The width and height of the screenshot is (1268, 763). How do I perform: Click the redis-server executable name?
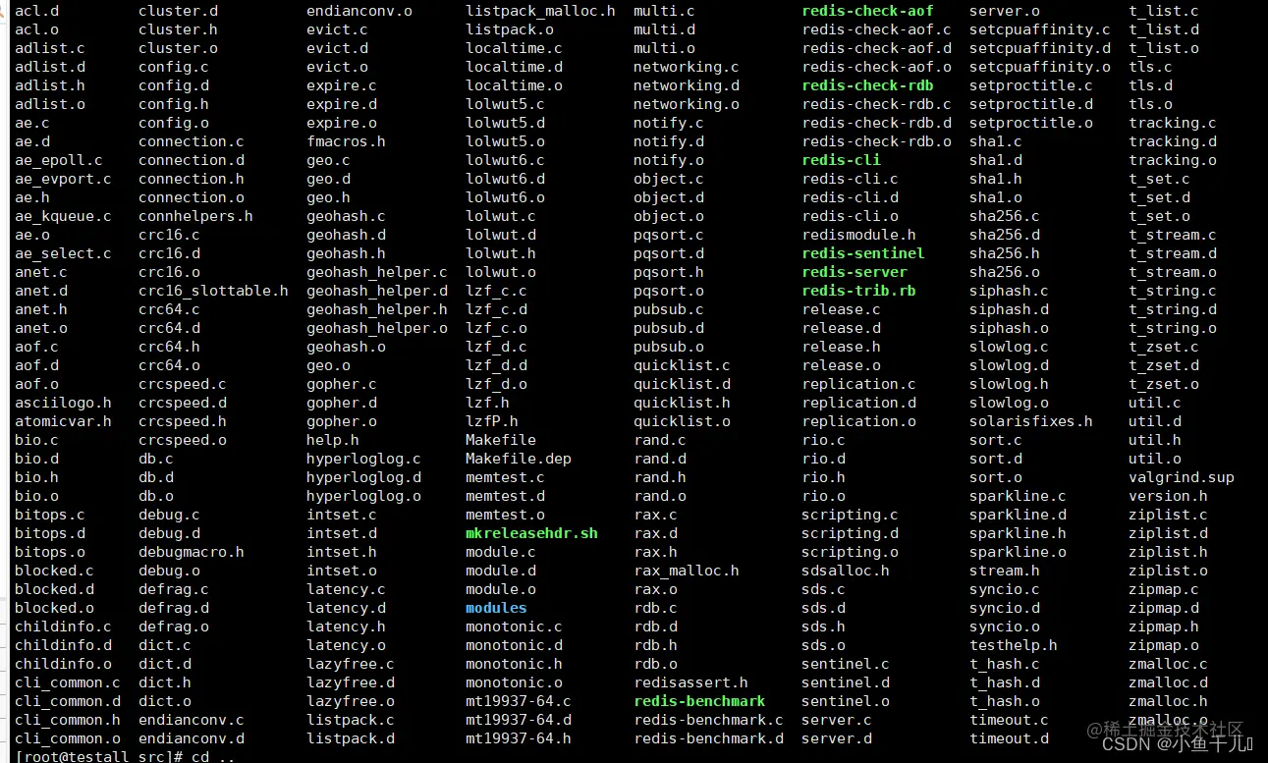point(855,272)
